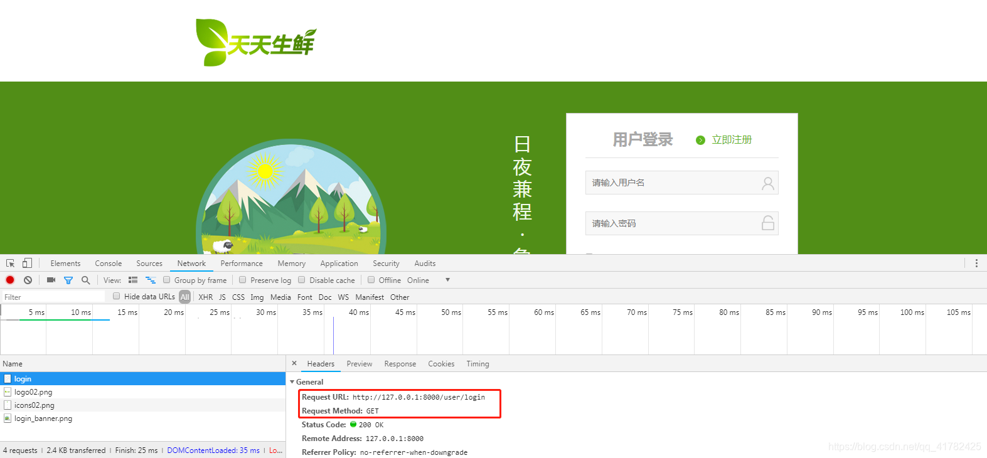Focus the username input 请输入用户名

pos(681,183)
